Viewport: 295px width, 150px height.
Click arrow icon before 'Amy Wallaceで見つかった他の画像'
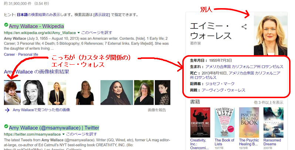click(7, 110)
